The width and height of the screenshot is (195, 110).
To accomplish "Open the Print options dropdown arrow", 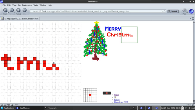I will point(187,12).
